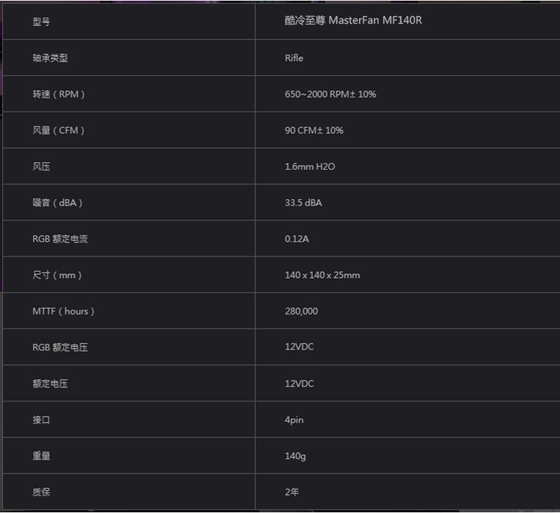Click the 650~2000 RPM speed value
The image size is (560, 513).
tap(330, 94)
